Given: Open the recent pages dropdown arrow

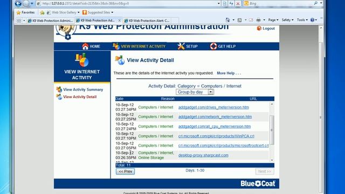Looking at the screenshot, I should pyautogui.click(x=32, y=4).
